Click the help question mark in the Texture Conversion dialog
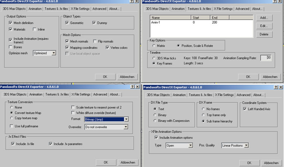 pyautogui.click(x=132, y=87)
